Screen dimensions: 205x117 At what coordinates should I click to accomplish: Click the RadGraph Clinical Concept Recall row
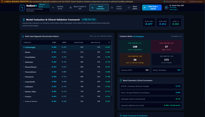pos(151,99)
